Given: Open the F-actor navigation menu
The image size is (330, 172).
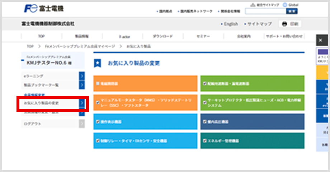Looking at the screenshot, I should (x=124, y=37).
